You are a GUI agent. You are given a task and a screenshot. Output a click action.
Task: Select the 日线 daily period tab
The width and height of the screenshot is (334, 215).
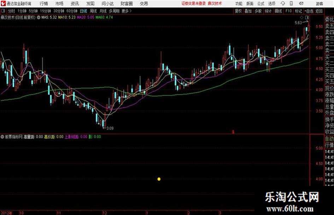pos(83,11)
